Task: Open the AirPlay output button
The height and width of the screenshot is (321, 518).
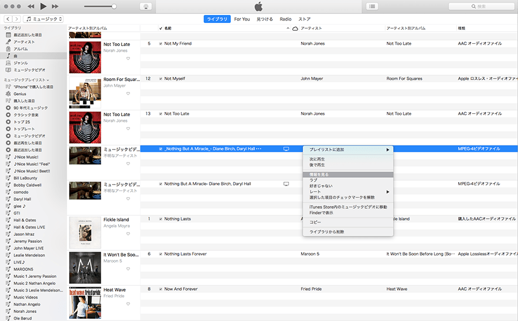Action: coord(146,6)
